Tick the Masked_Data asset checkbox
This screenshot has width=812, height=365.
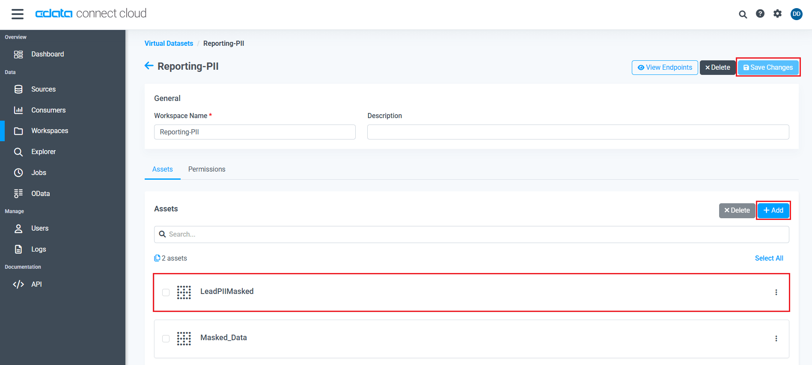[x=166, y=338]
